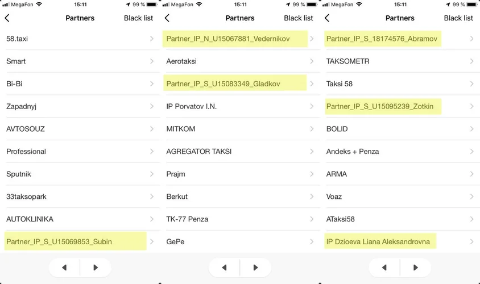Go to next page below Partner_IP_S_U15069853_Subin

click(96, 268)
